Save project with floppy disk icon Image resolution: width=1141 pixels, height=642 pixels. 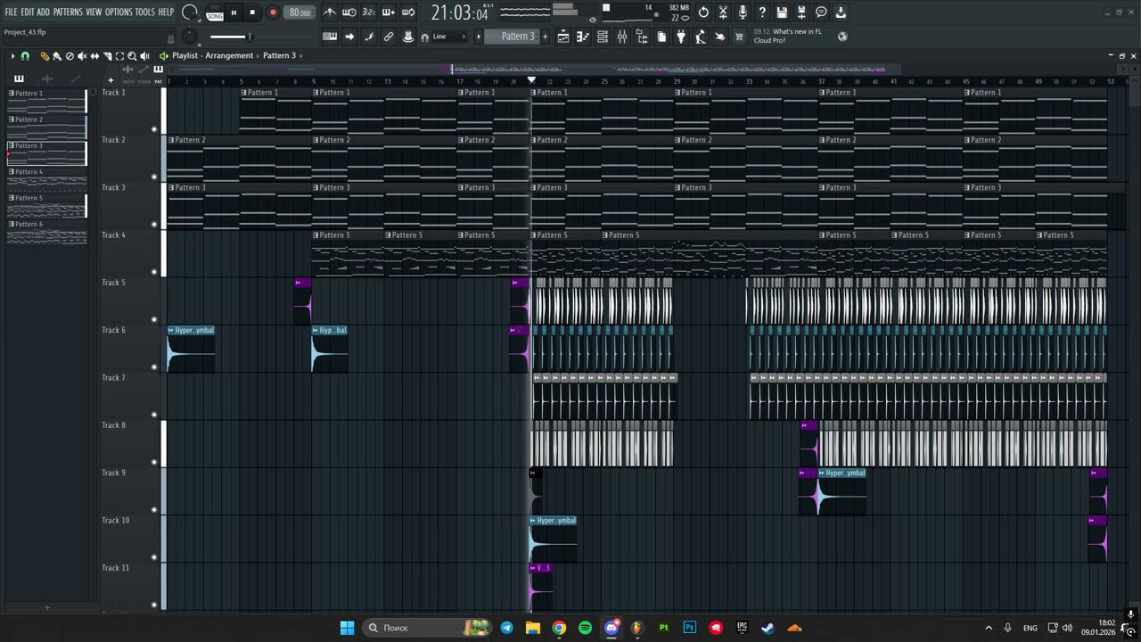click(782, 12)
